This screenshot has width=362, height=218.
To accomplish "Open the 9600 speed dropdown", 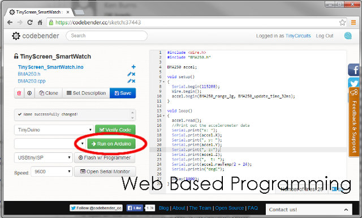I will point(51,172).
